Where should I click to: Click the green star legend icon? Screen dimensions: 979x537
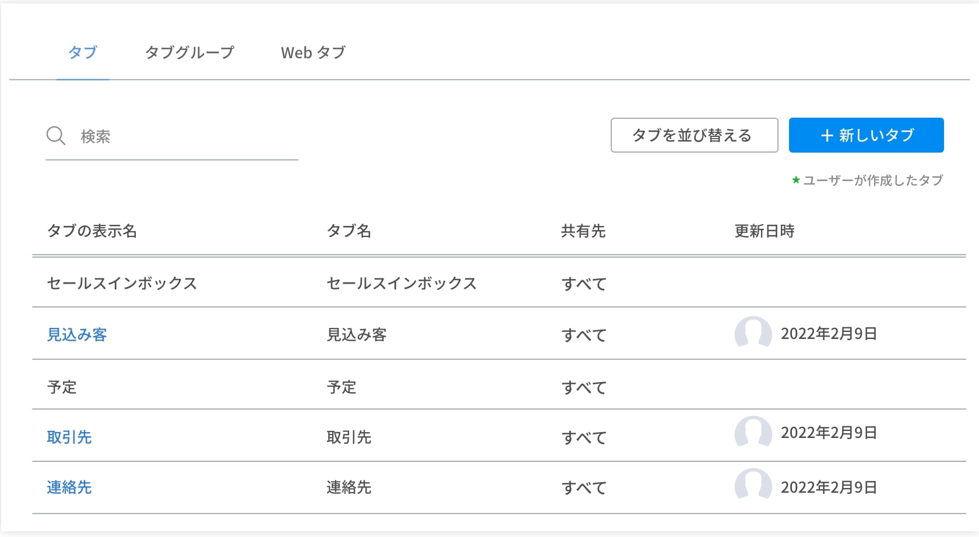[796, 181]
